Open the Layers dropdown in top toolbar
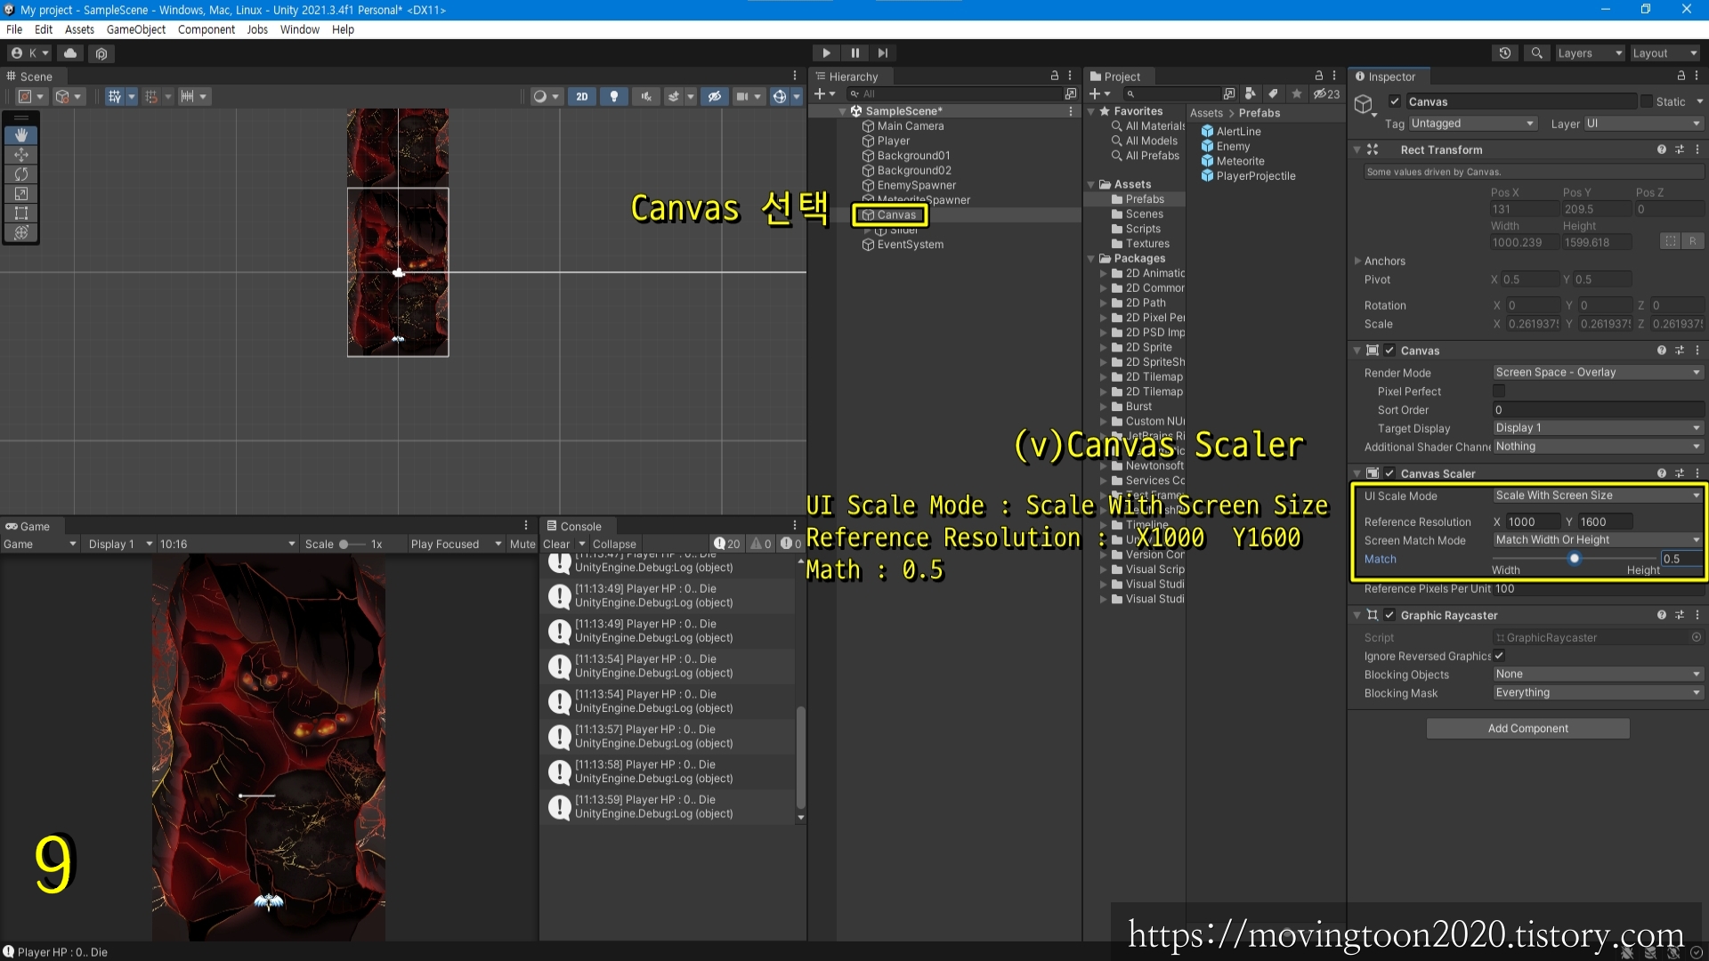This screenshot has width=1709, height=961. (x=1591, y=53)
